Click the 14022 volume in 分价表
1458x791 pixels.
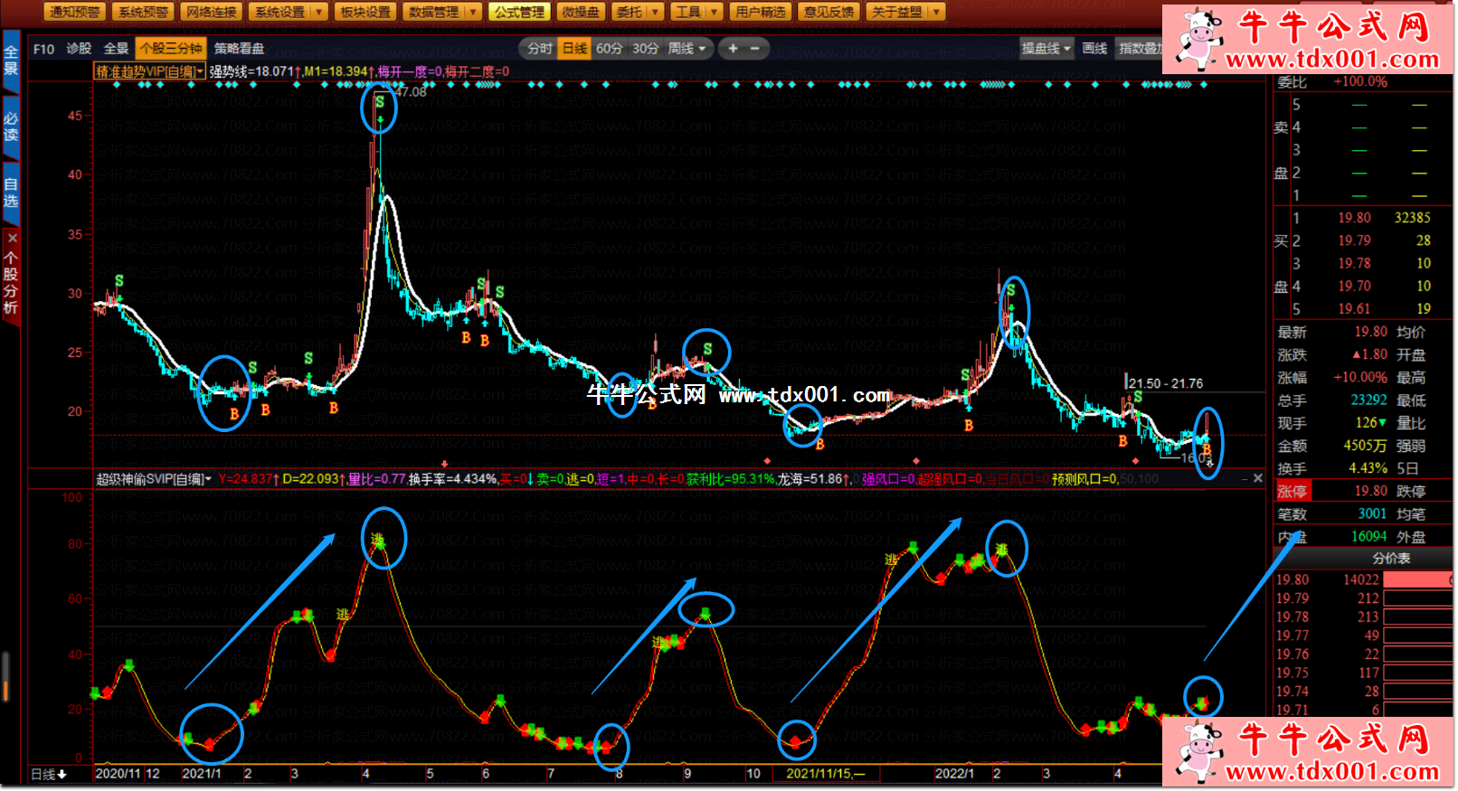1360,579
